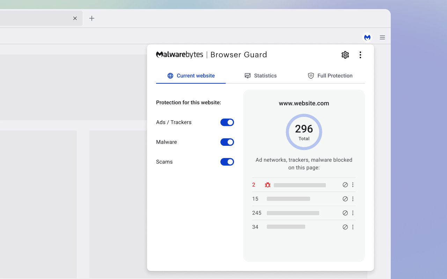Toggle Ads / Trackers protection off

click(x=227, y=122)
